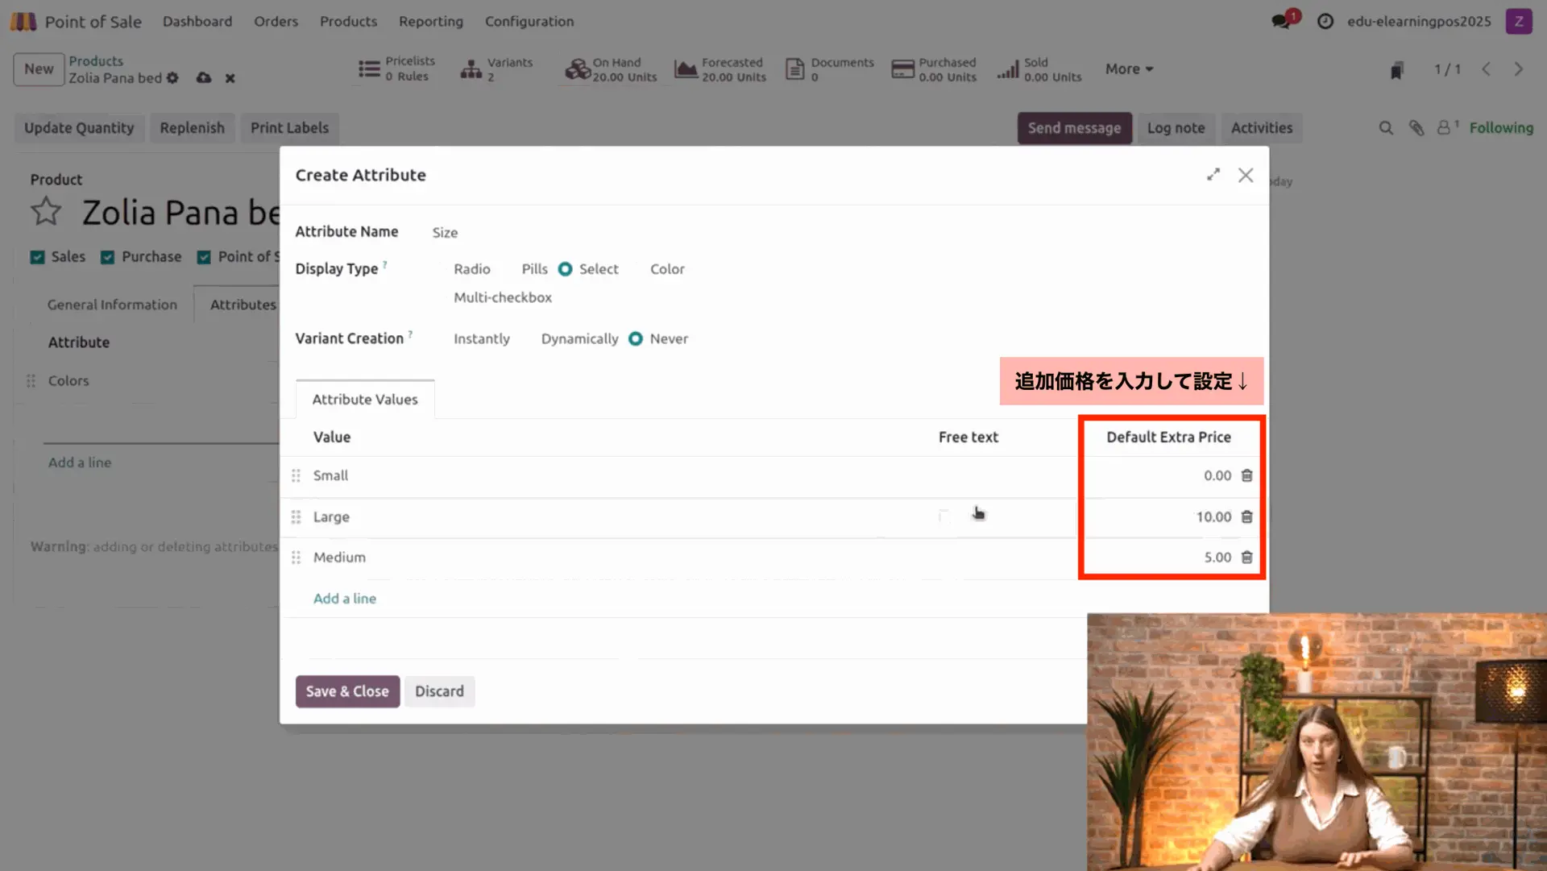Click trash icon for Large value
The width and height of the screenshot is (1547, 871).
pos(1246,516)
